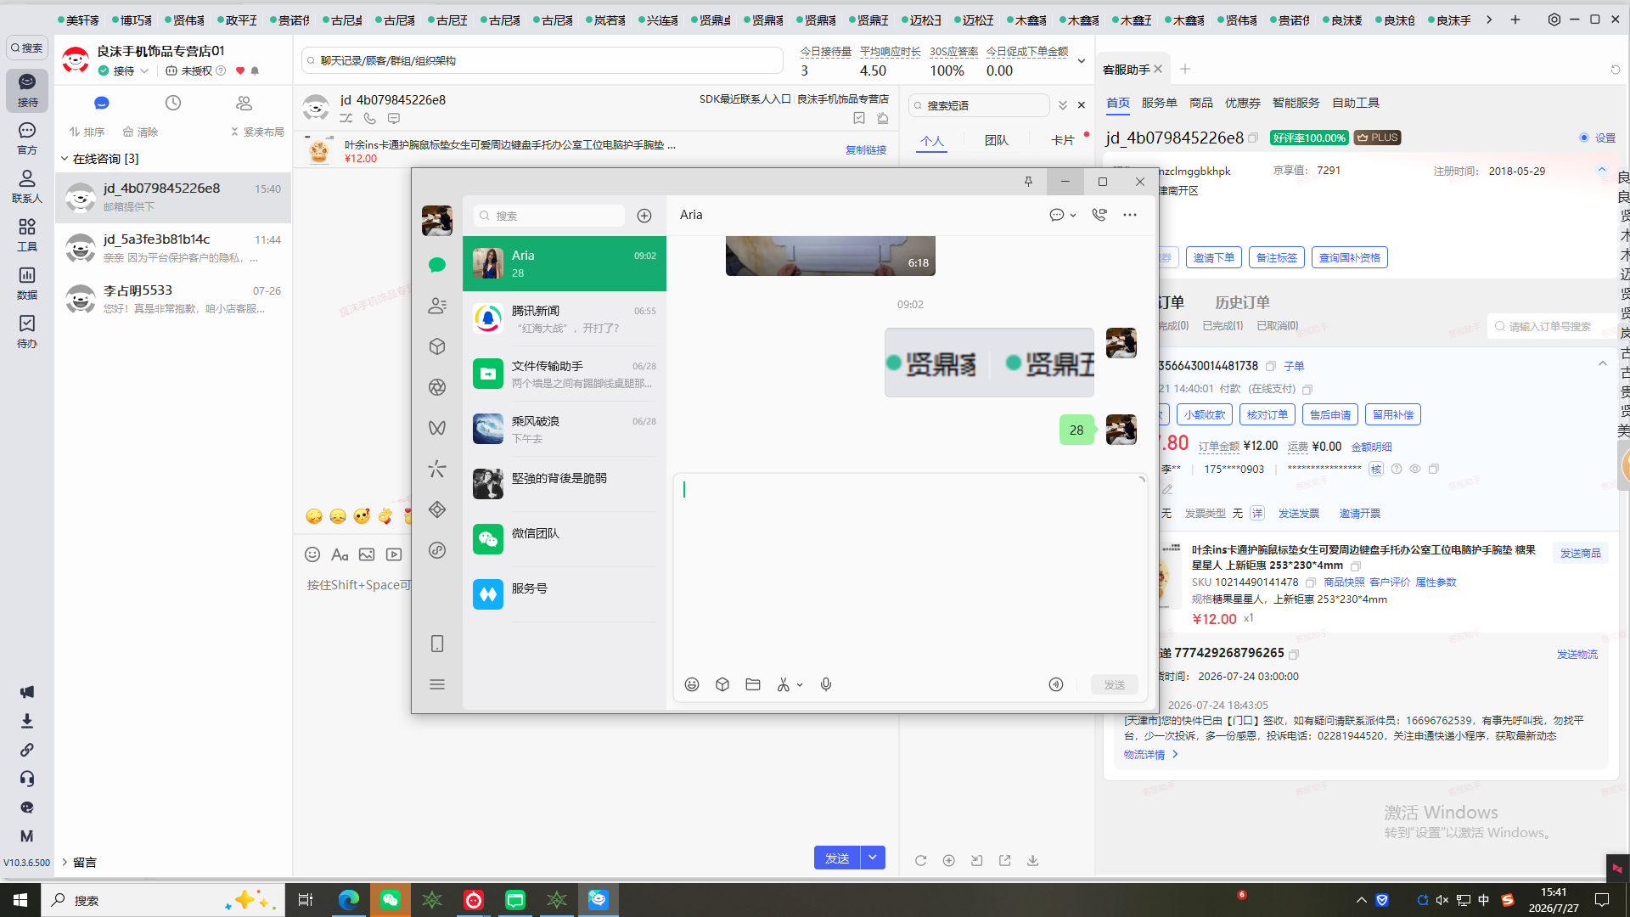Start a voice call with Aria
The image size is (1630, 917).
pos(1099,215)
